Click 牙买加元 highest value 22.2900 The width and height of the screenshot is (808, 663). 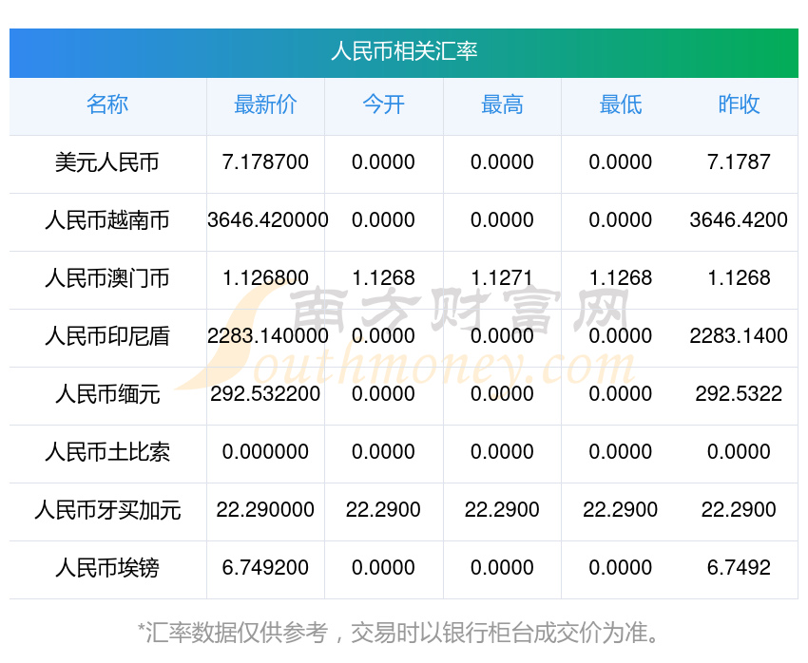502,510
